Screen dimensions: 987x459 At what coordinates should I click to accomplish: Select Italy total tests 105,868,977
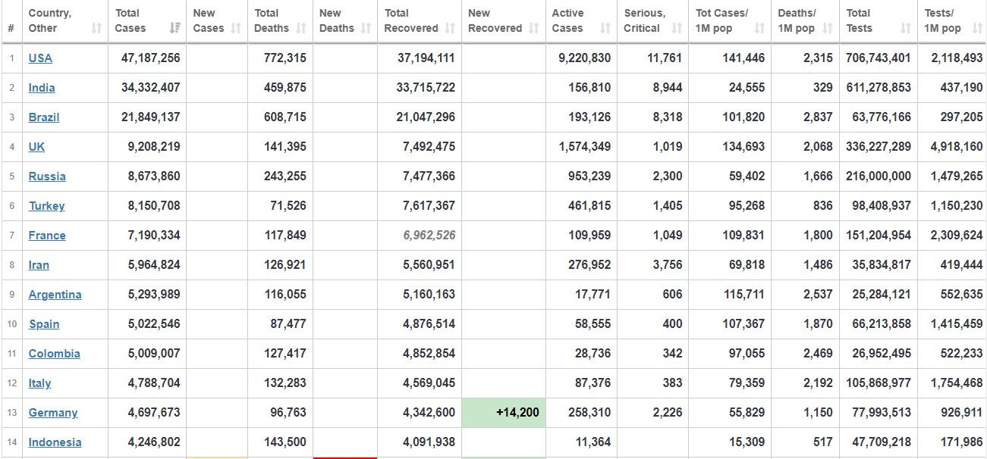[x=879, y=383]
